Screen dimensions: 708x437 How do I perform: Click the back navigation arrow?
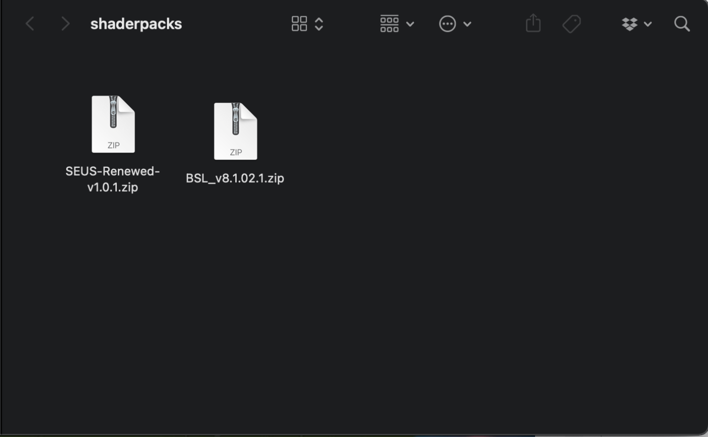[x=29, y=23]
